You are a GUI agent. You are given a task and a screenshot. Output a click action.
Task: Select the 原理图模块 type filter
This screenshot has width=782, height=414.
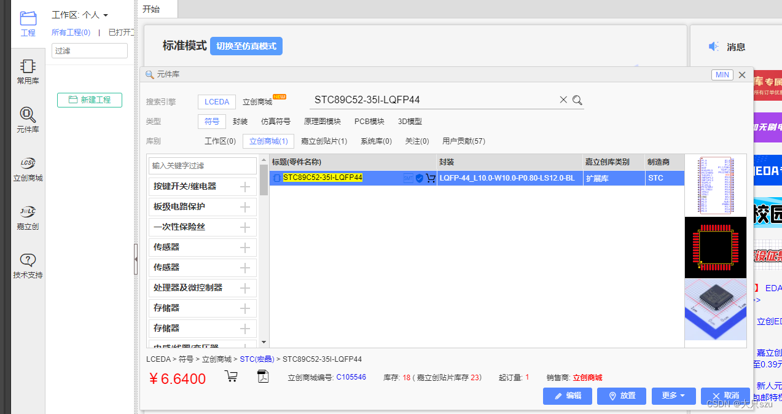coord(323,122)
